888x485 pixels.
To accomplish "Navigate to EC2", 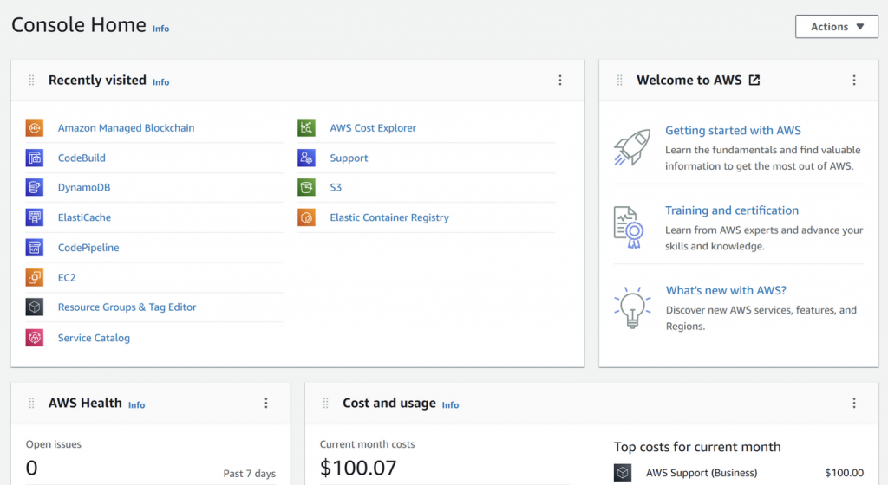I will click(x=67, y=277).
